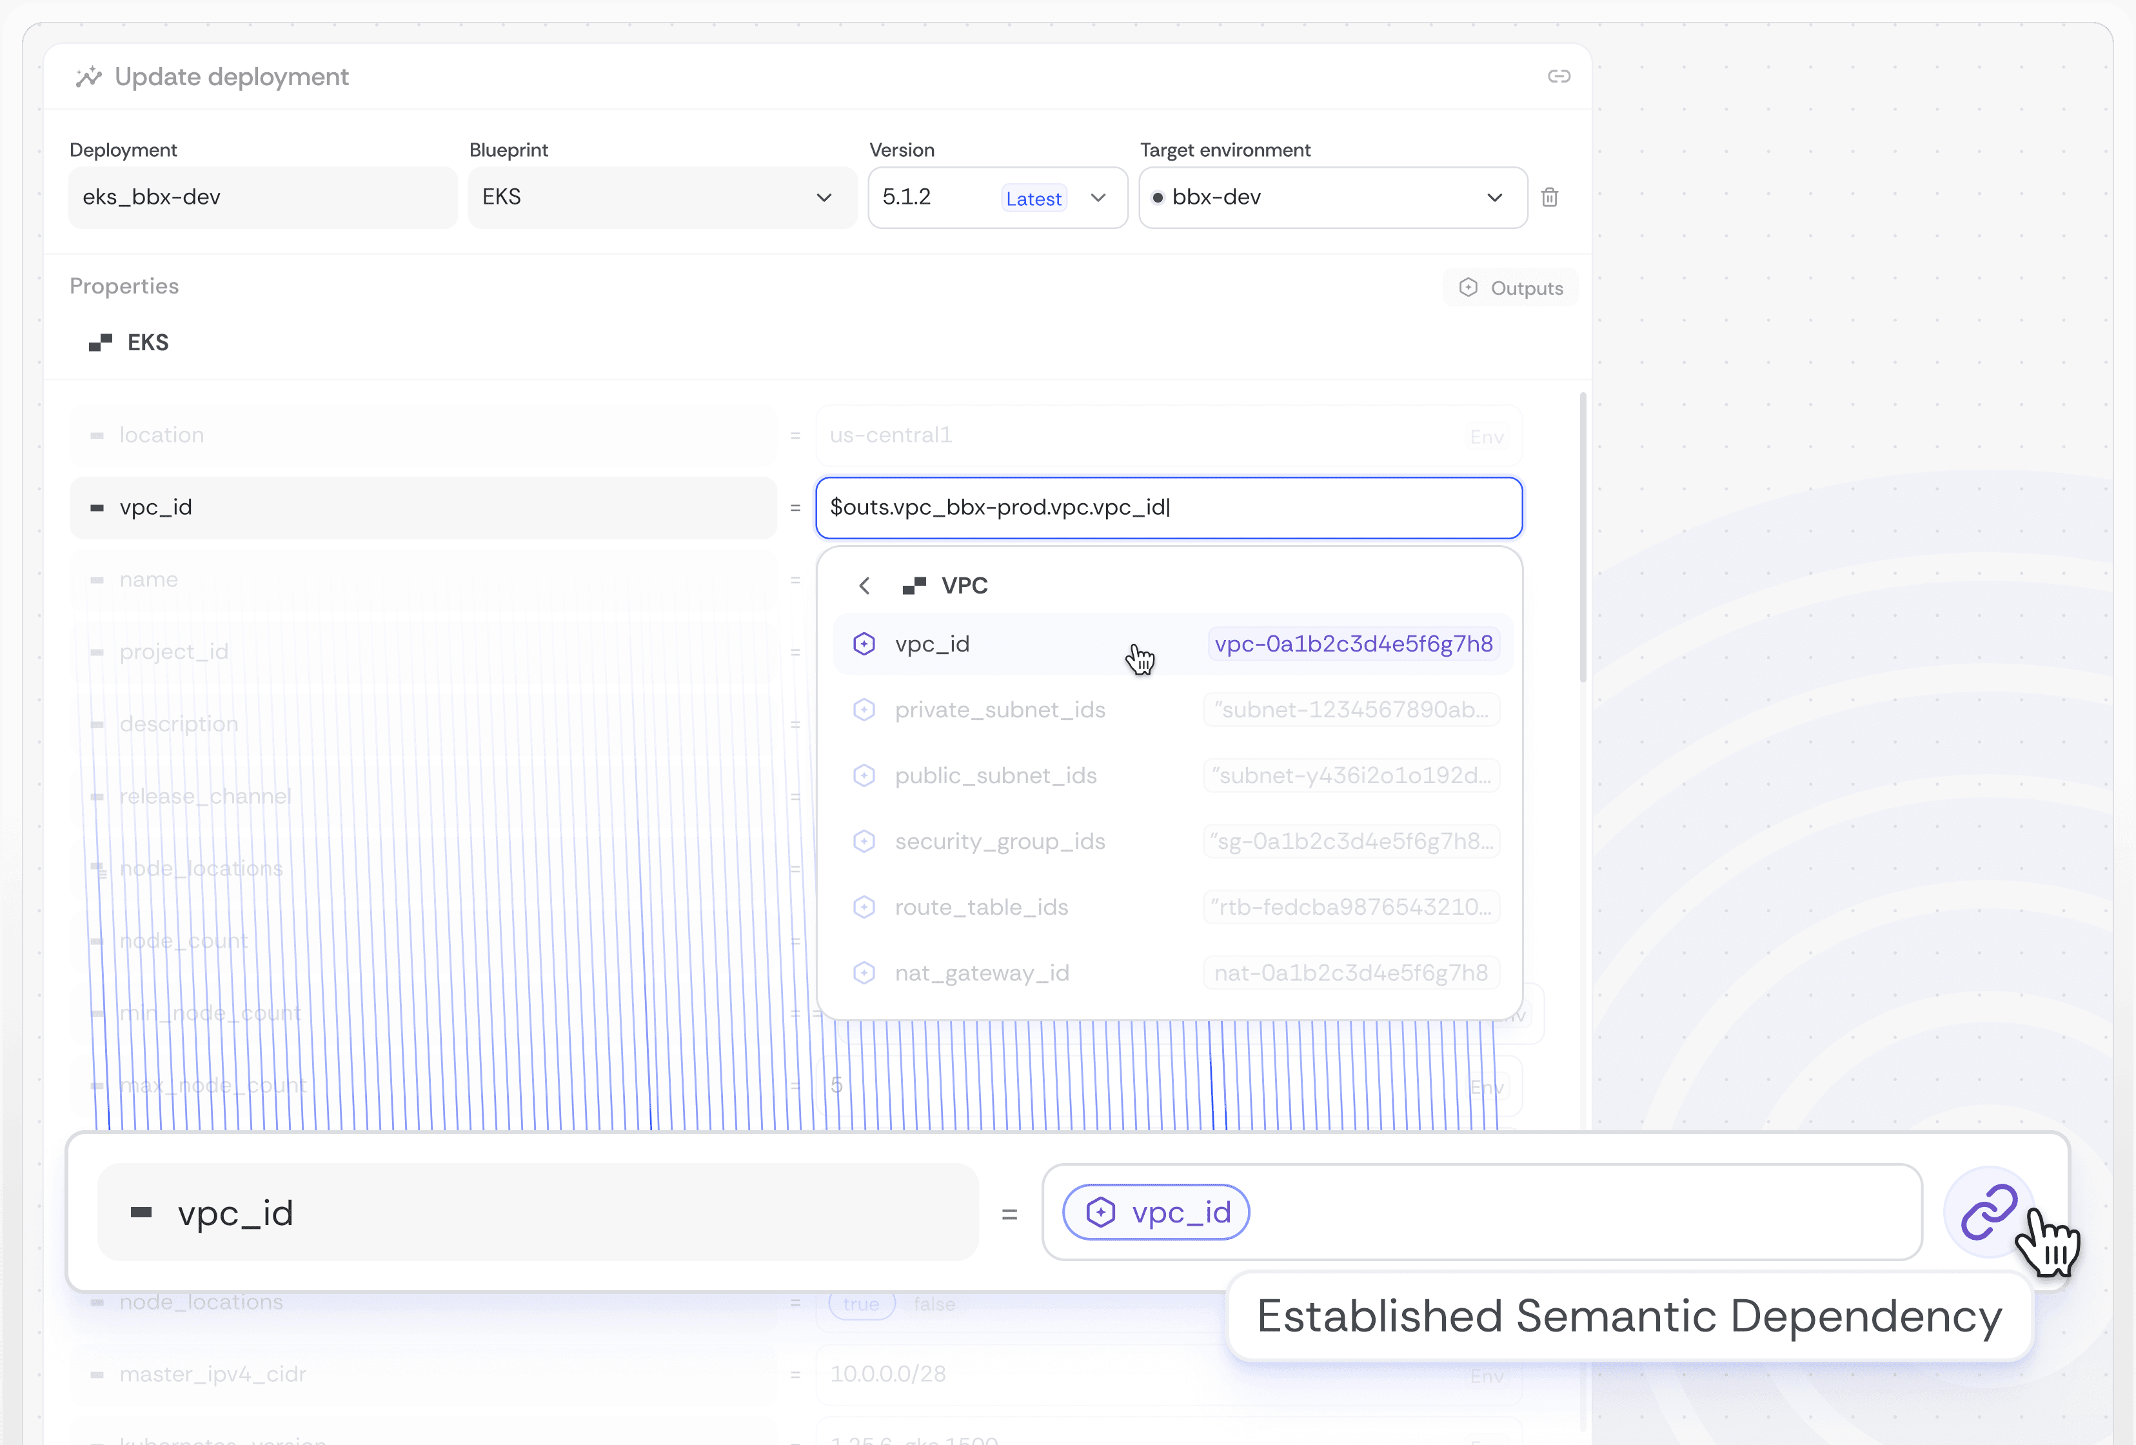Click the link icon in the top-right header
Image resolution: width=2136 pixels, height=1445 pixels.
[x=1559, y=76]
